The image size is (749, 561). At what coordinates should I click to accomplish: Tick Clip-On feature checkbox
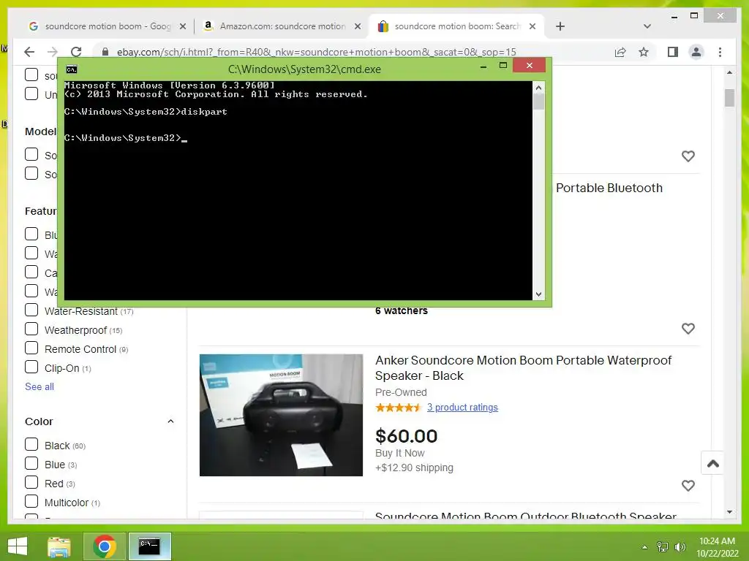click(x=31, y=367)
